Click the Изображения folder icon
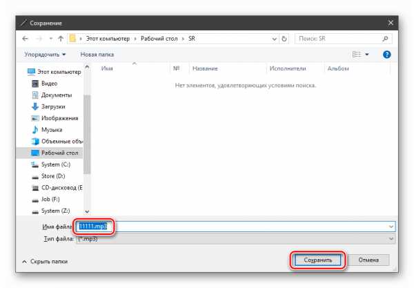 tap(35, 118)
